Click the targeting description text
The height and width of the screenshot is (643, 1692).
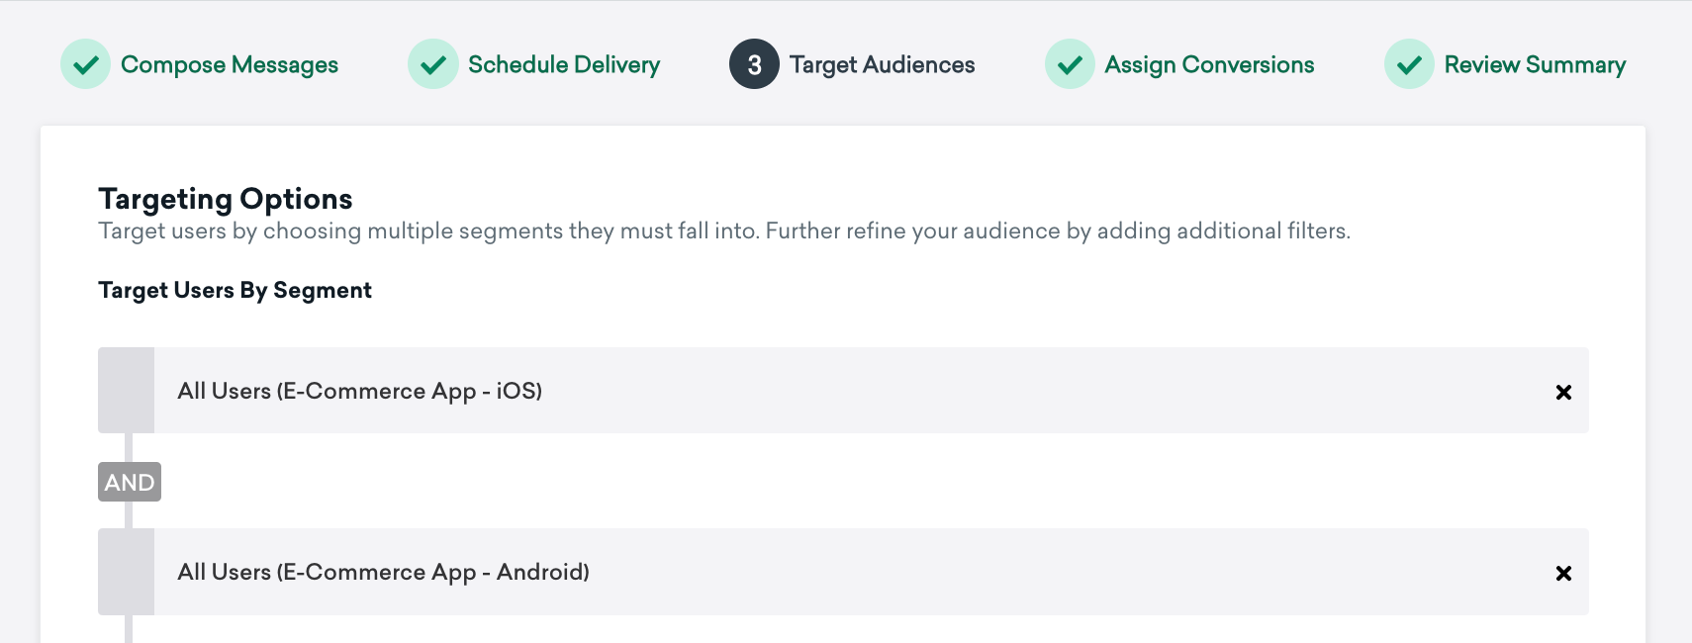[x=723, y=231]
